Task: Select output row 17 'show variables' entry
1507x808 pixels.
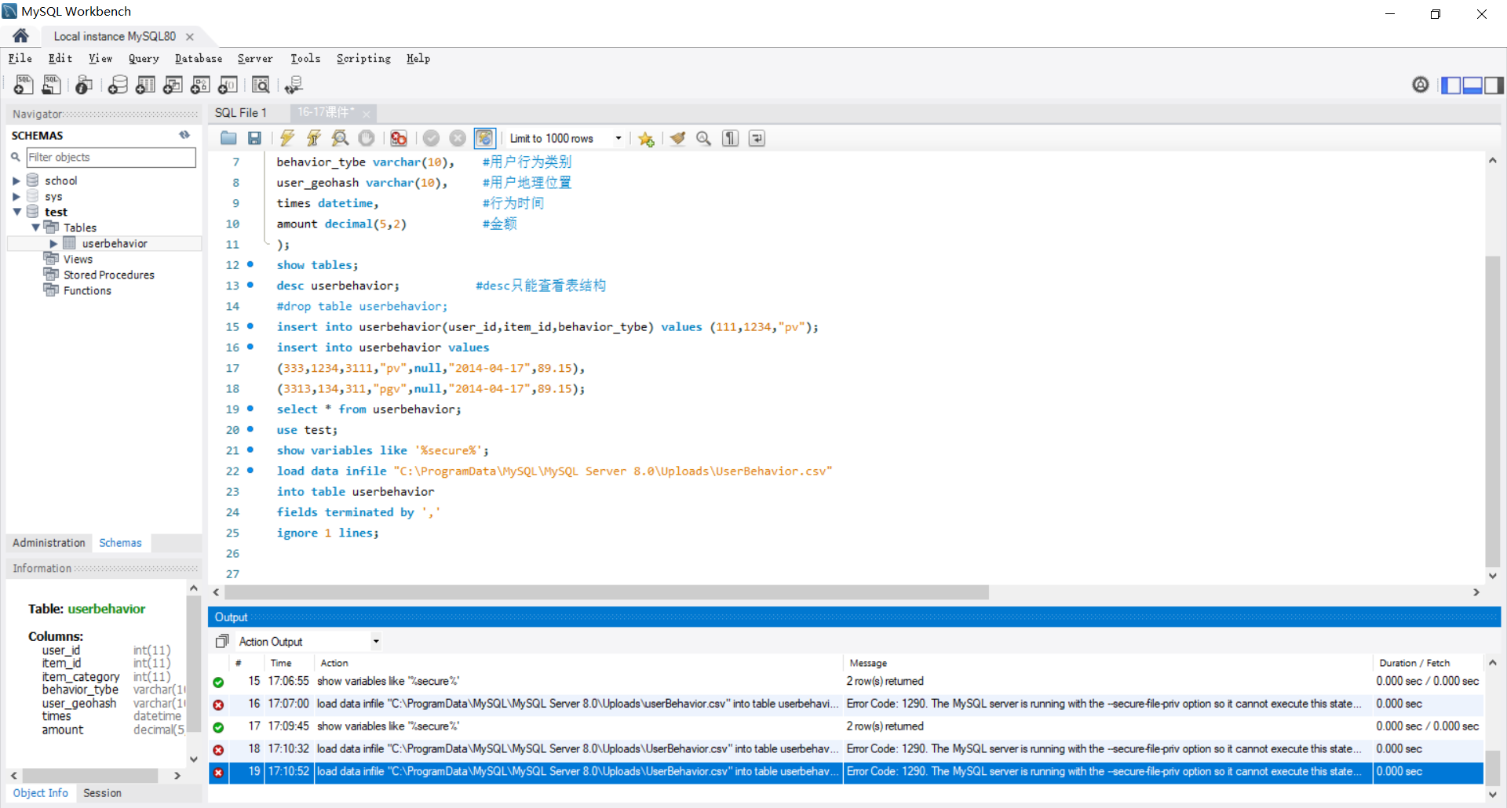Action: coord(846,726)
